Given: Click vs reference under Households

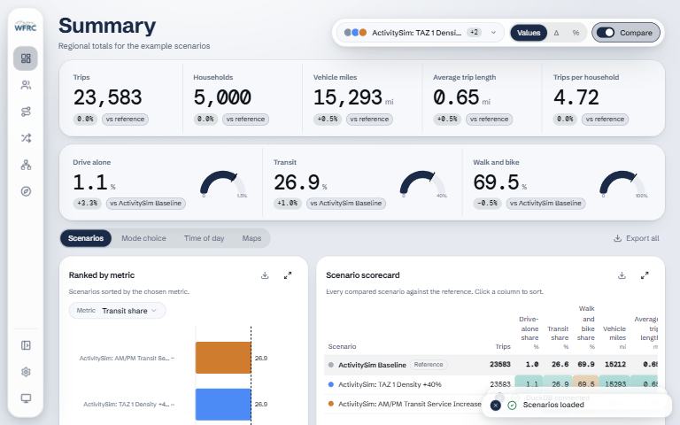Looking at the screenshot, I should click(245, 120).
